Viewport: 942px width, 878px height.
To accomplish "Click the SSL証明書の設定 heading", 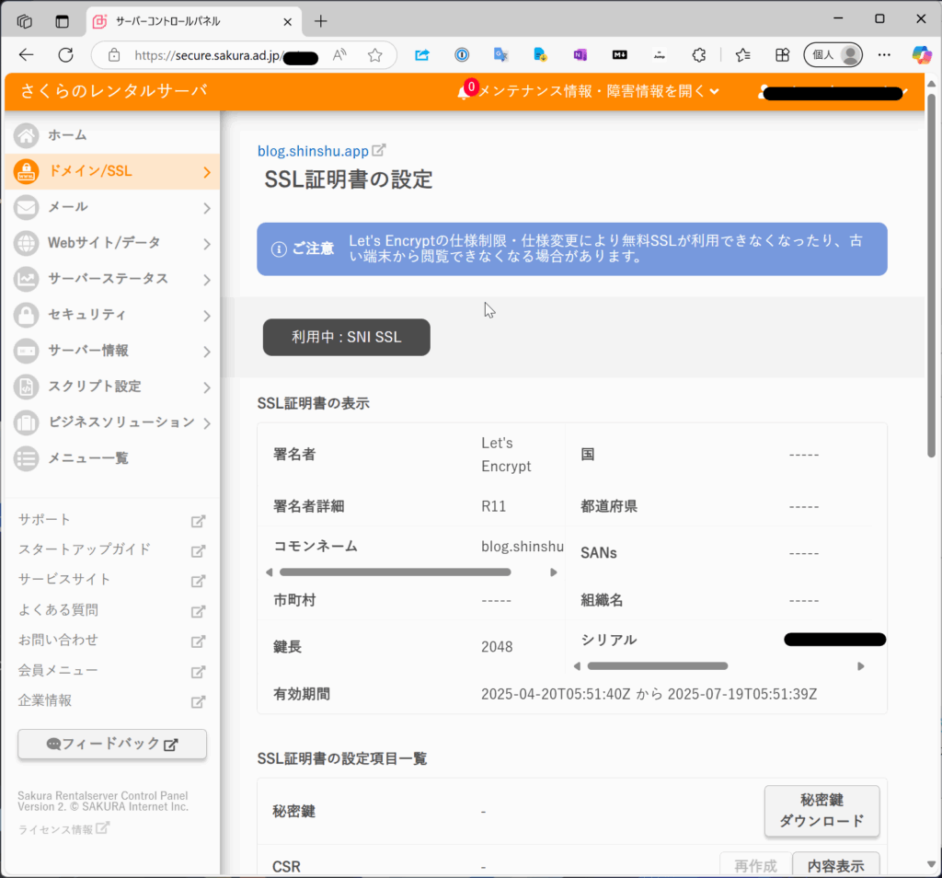I will point(349,179).
